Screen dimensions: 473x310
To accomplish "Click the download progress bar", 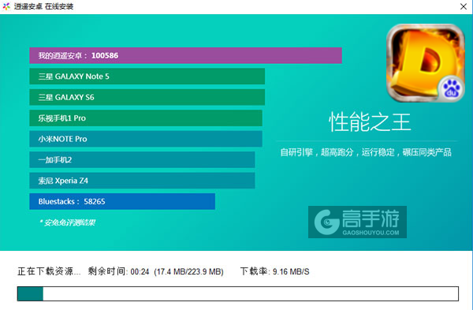I will point(238,293).
